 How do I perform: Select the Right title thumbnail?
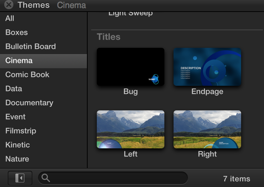pyautogui.click(x=207, y=129)
